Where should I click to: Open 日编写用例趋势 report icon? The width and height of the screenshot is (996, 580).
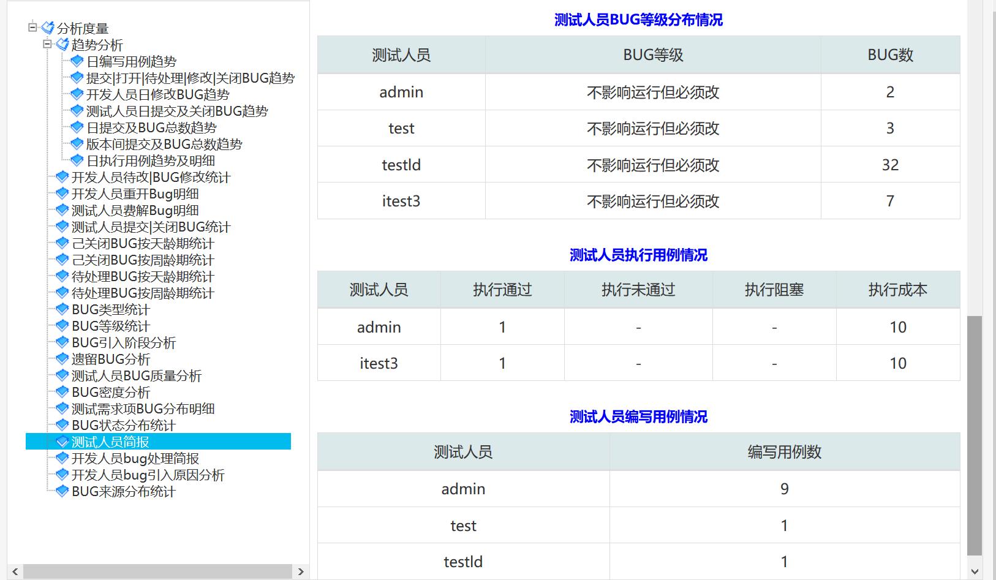tap(77, 61)
